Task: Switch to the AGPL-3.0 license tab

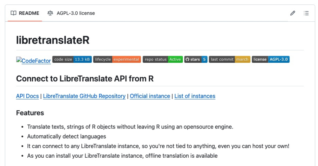Action: pyautogui.click(x=71, y=13)
